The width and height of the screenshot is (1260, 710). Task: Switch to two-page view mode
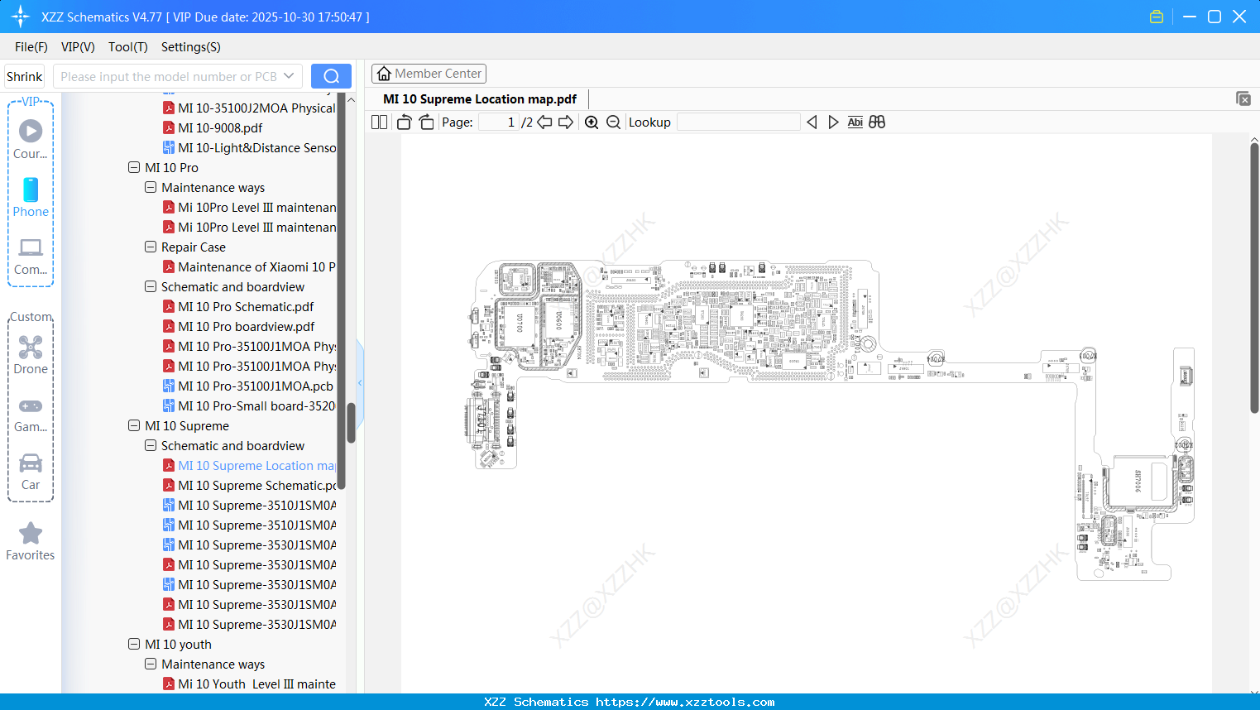tap(379, 122)
